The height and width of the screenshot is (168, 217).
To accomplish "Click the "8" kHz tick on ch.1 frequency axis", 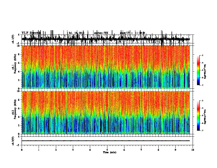I will (x=19, y=54).
